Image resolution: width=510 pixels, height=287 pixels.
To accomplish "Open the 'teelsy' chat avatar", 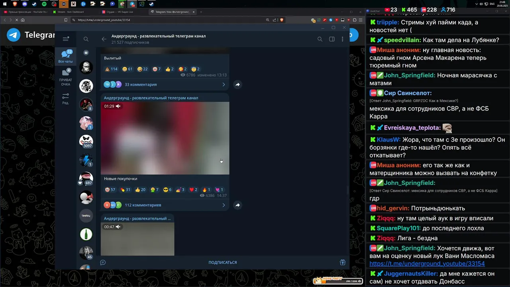I will click(x=86, y=216).
